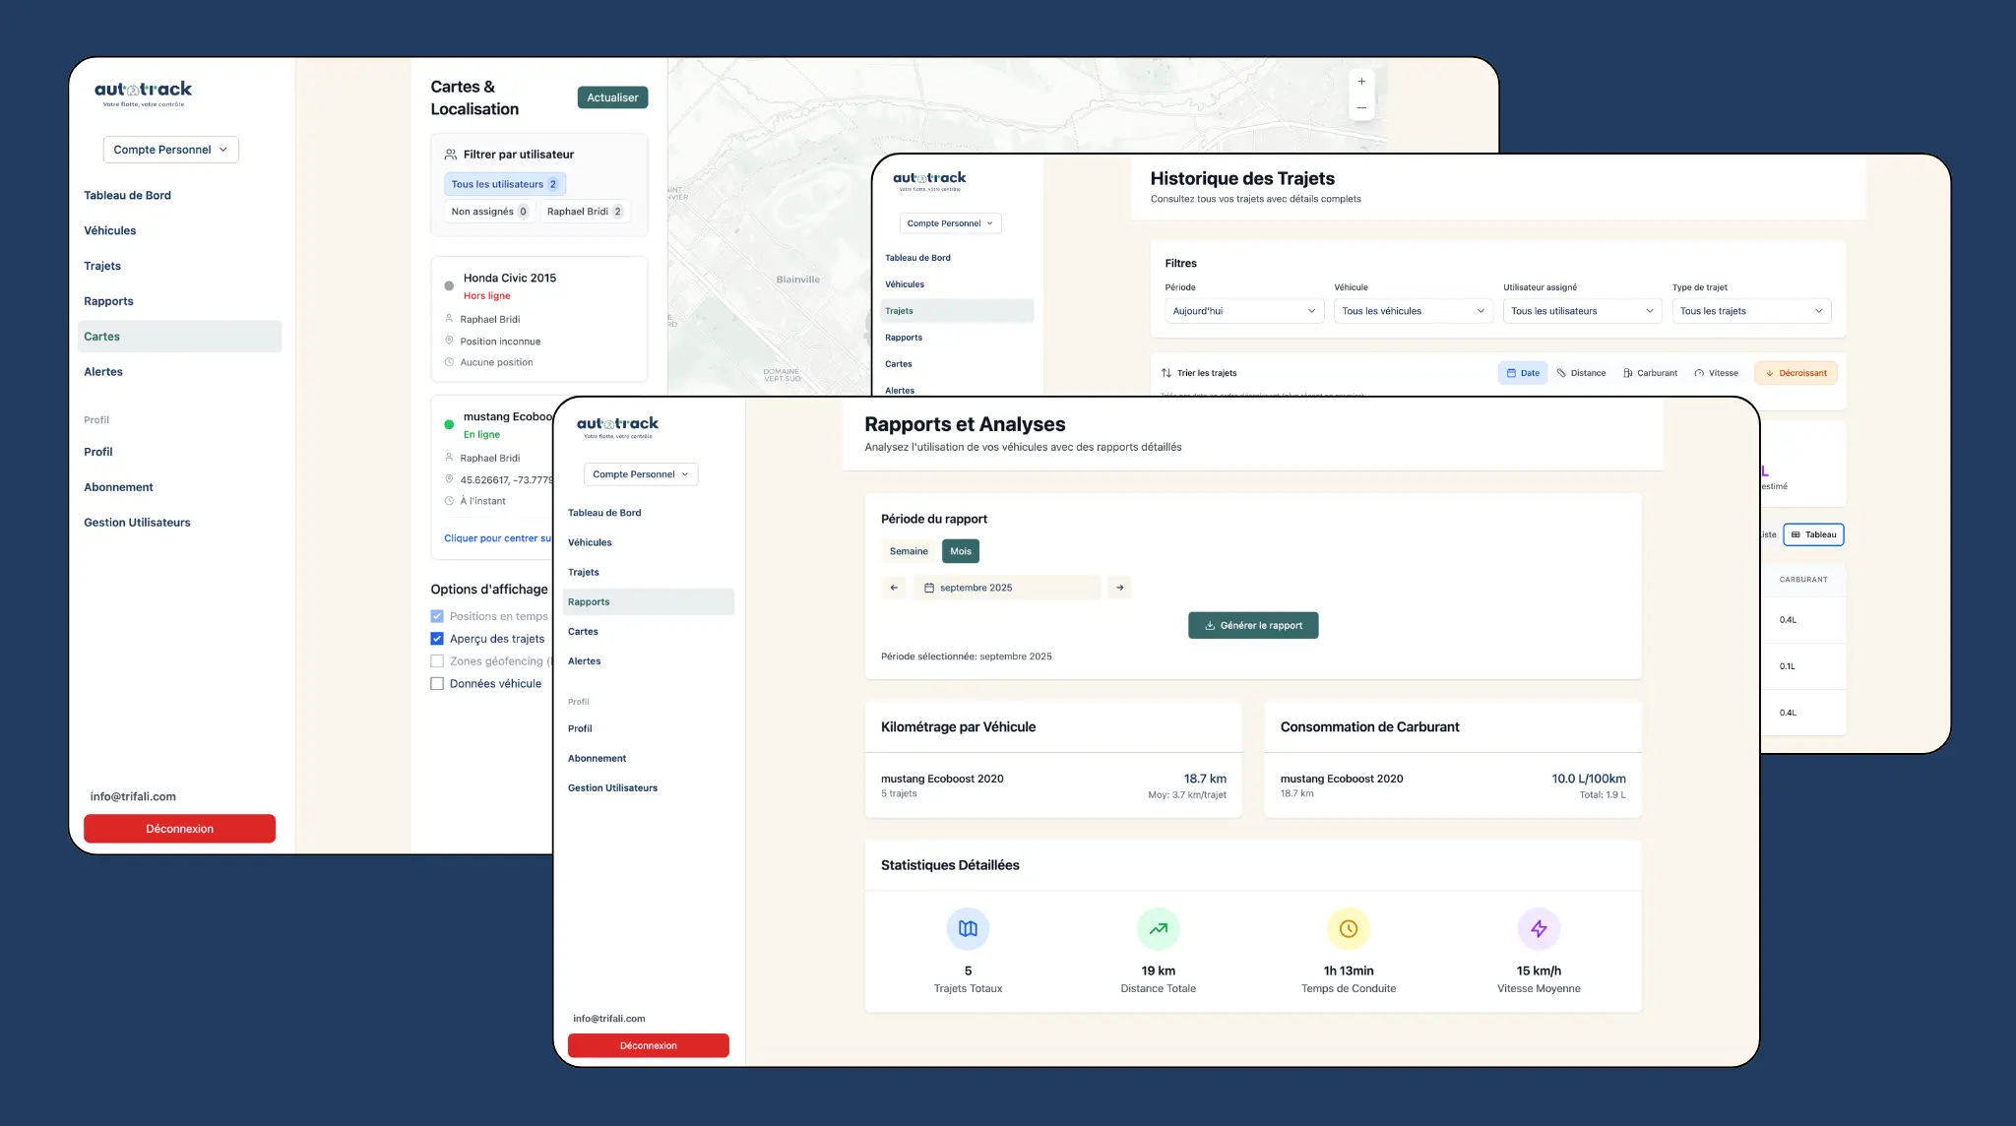
Task: Click the Actualiser button
Action: click(x=612, y=97)
